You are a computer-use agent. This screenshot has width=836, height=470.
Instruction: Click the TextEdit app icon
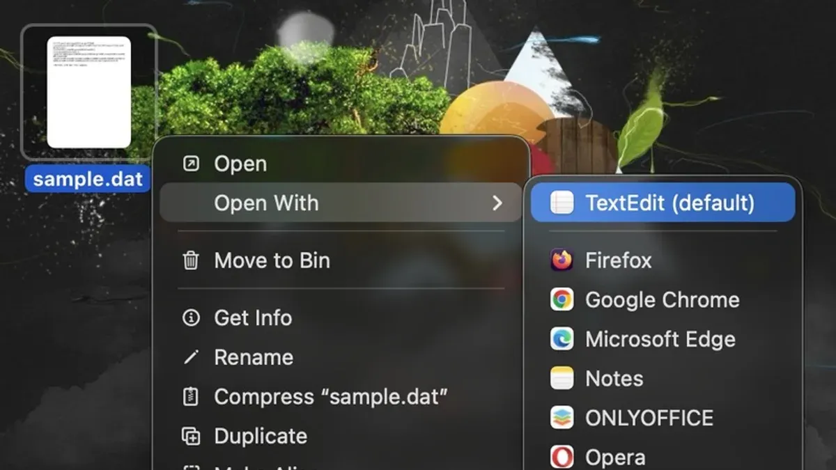point(562,203)
